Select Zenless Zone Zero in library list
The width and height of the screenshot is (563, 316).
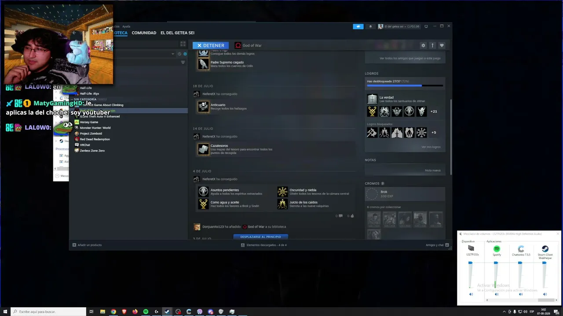92,151
